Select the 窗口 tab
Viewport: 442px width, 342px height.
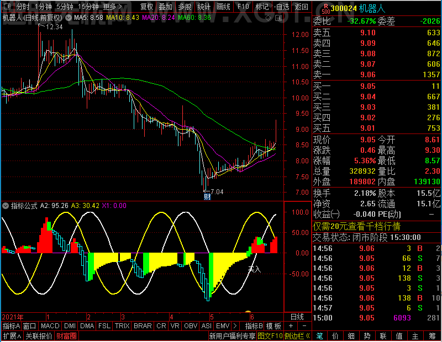pyautogui.click(x=30, y=326)
